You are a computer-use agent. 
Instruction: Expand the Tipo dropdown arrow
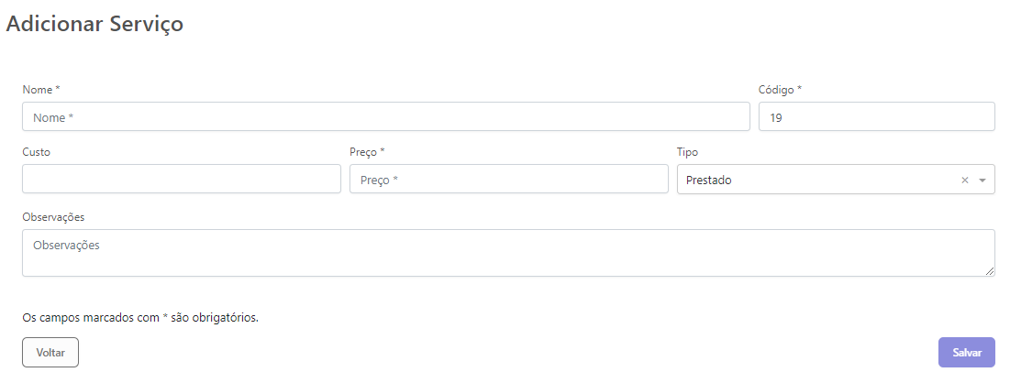982,181
